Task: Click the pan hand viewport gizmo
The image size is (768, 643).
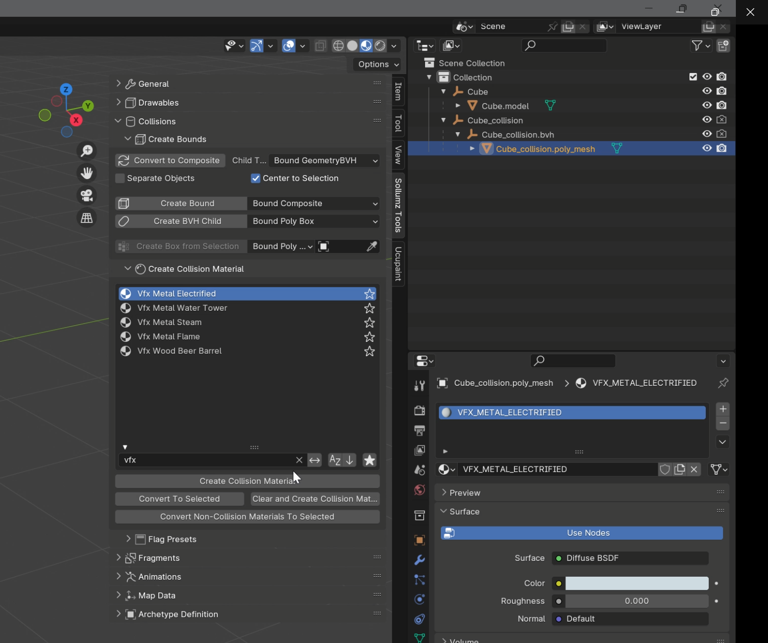Action: pos(87,173)
